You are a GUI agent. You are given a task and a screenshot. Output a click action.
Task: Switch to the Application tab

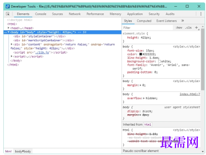135,14
